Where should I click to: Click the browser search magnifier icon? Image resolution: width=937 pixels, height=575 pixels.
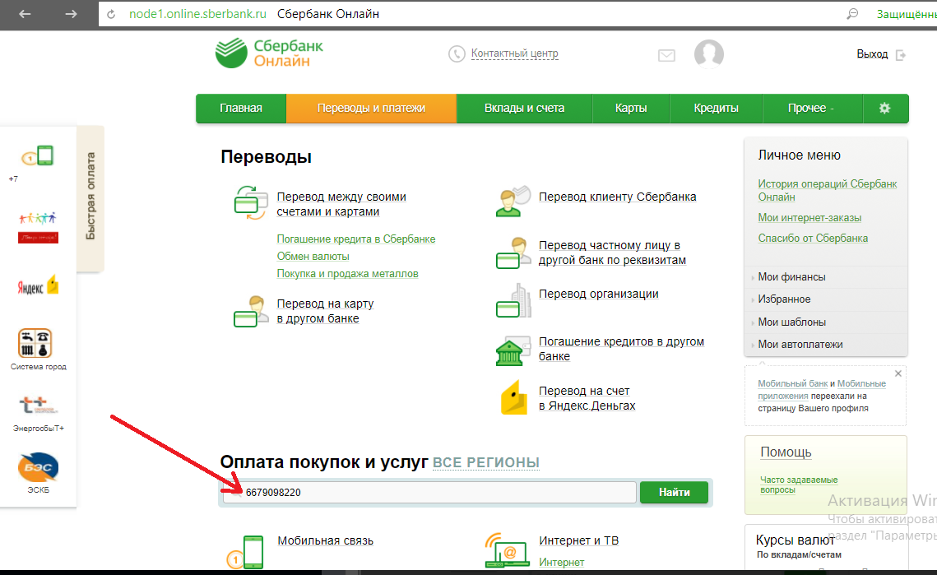852,14
